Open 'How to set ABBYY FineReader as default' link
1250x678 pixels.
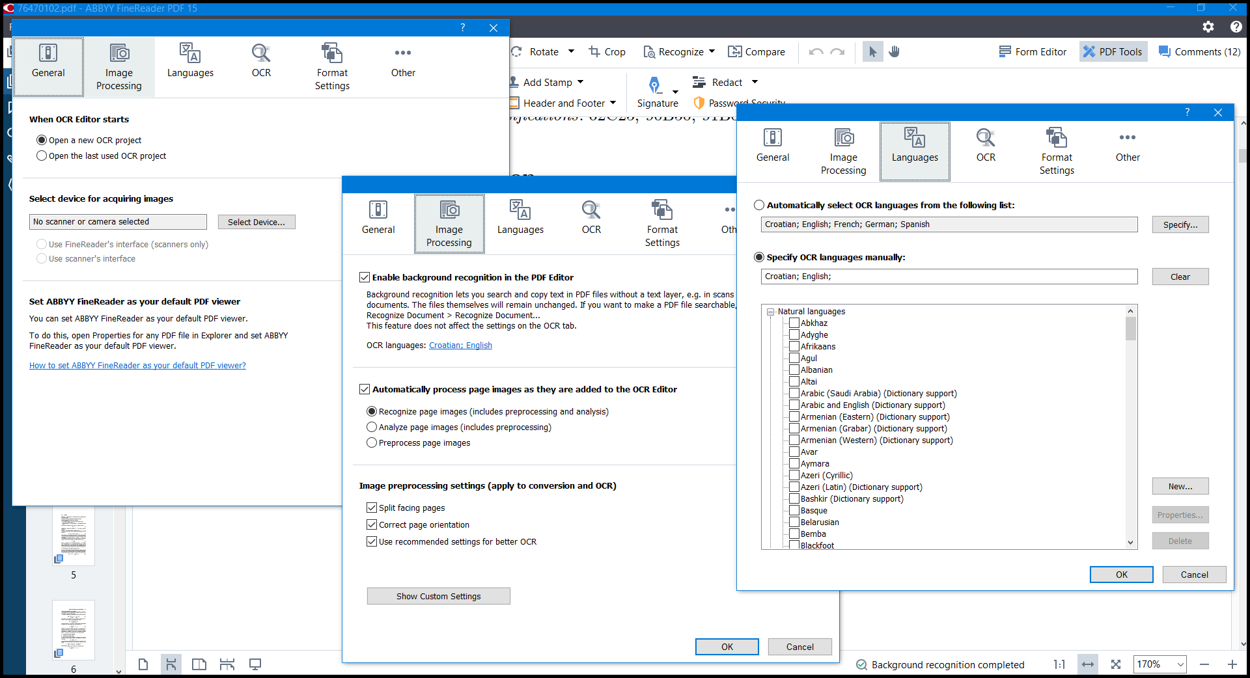tap(137, 366)
